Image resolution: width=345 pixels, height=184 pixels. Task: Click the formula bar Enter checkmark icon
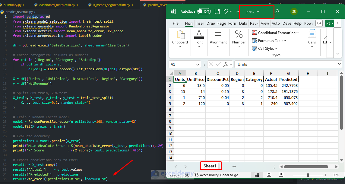[218, 64]
